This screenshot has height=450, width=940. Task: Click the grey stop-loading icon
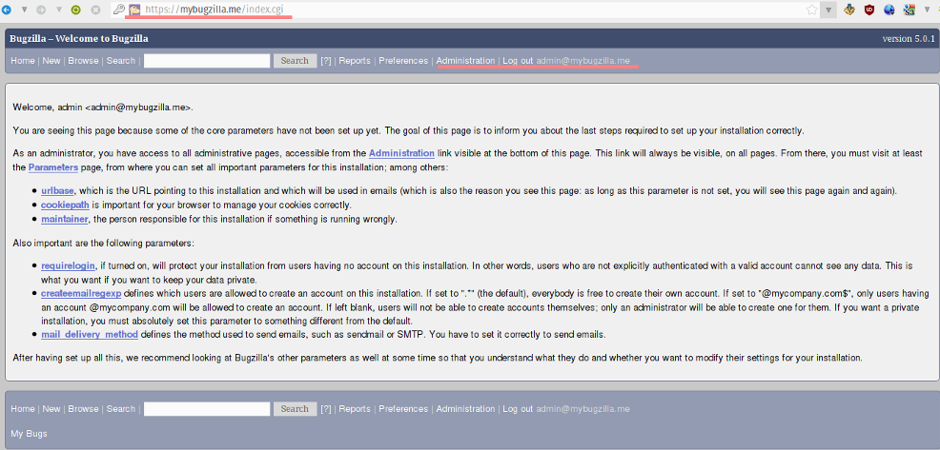95,10
